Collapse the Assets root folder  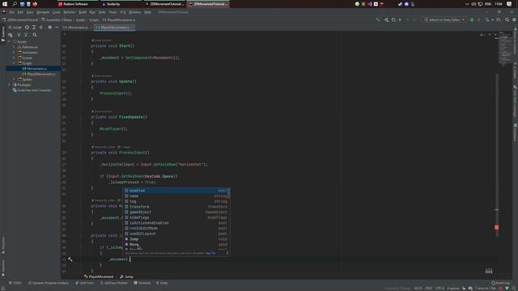pyautogui.click(x=9, y=41)
